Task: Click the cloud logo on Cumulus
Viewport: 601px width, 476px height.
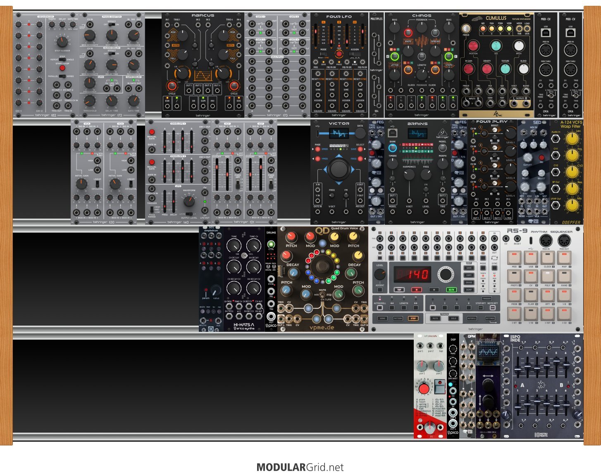Action: (x=477, y=19)
